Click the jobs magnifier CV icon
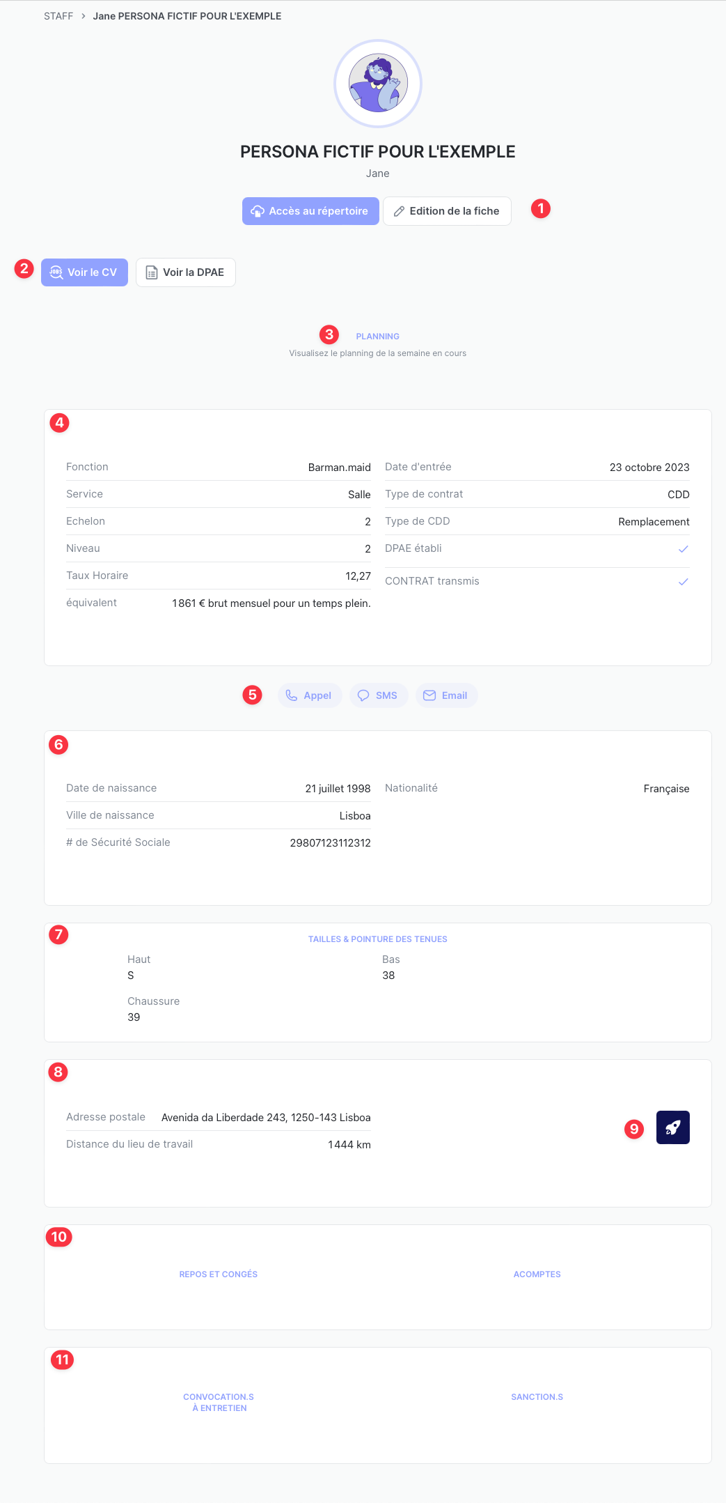 coord(56,272)
